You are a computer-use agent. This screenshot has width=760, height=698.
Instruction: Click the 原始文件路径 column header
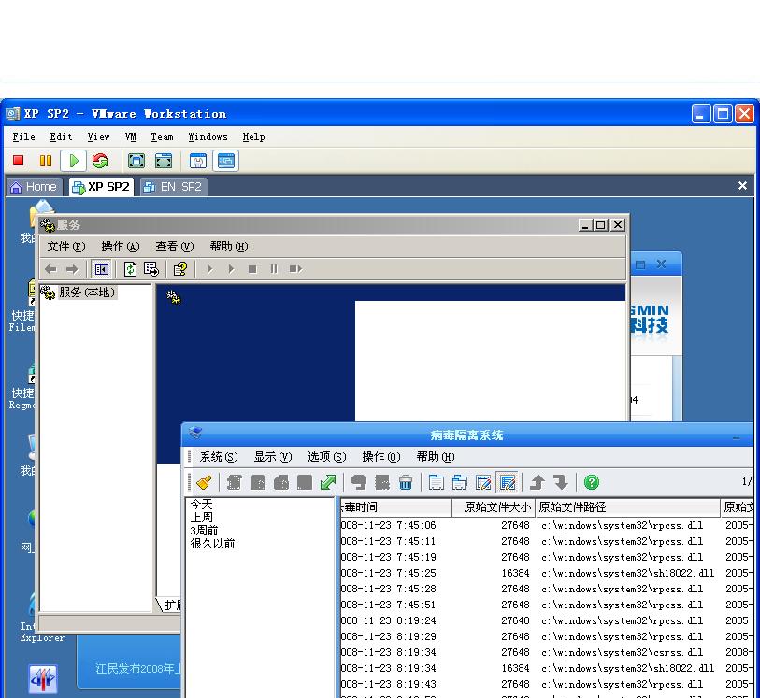(626, 507)
